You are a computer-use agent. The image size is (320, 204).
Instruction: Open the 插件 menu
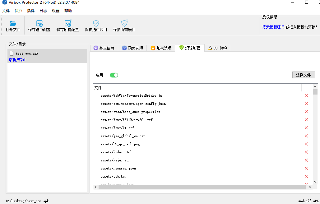[30, 11]
